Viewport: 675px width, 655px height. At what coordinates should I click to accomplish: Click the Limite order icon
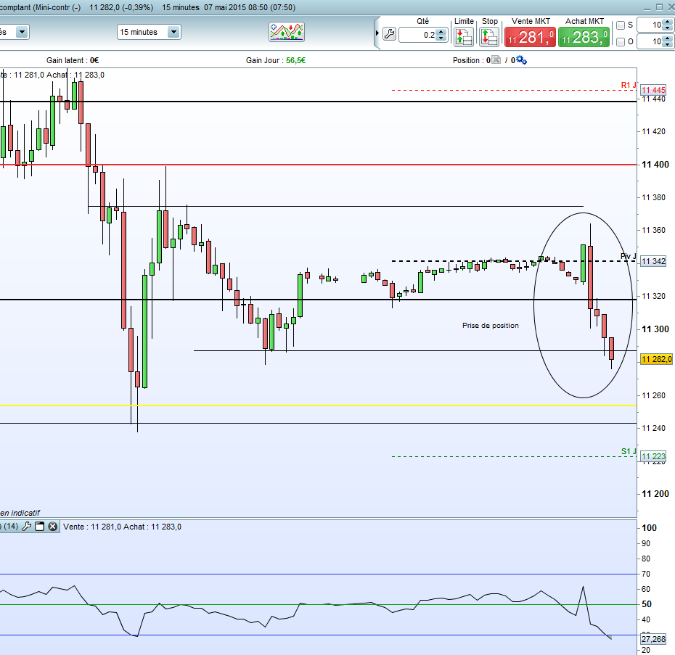(464, 37)
